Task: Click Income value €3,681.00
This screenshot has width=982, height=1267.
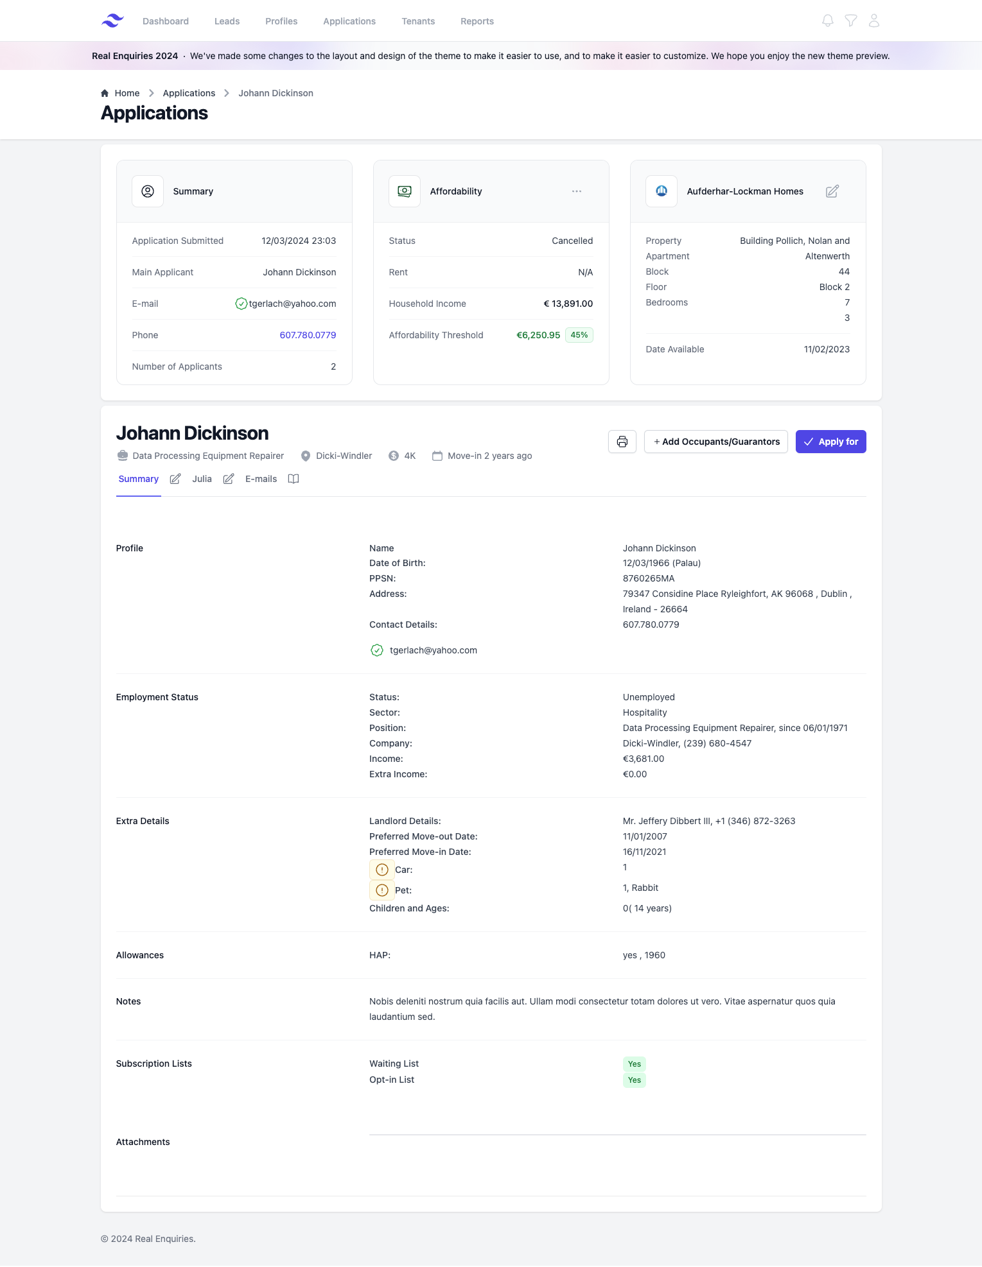Action: [x=644, y=759]
